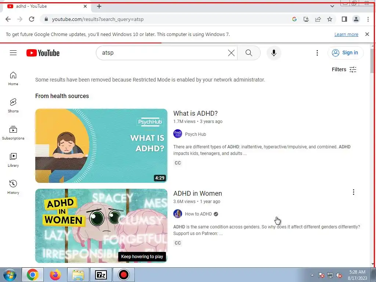
Task: Click the CC badge under What is ADHD?
Action: (x=178, y=163)
